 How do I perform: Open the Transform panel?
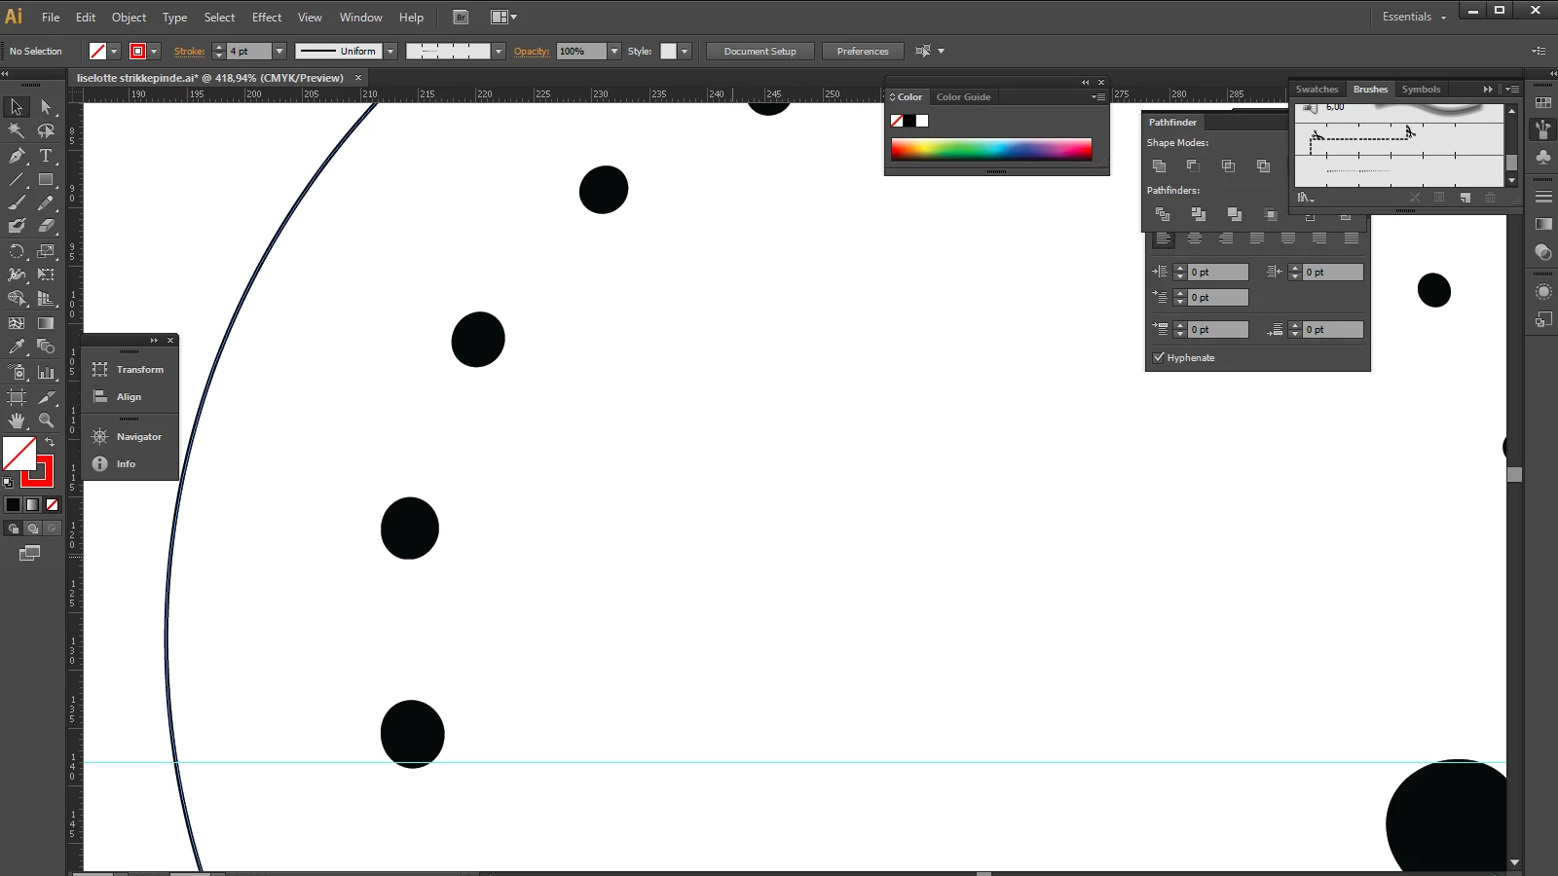pos(130,370)
